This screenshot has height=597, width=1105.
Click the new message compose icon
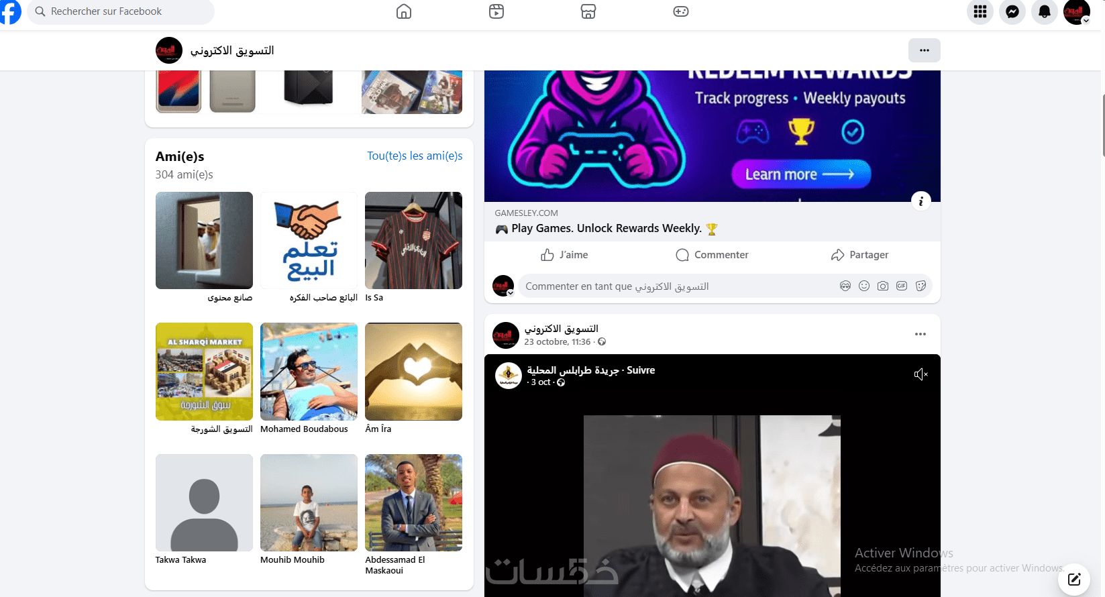tap(1074, 579)
